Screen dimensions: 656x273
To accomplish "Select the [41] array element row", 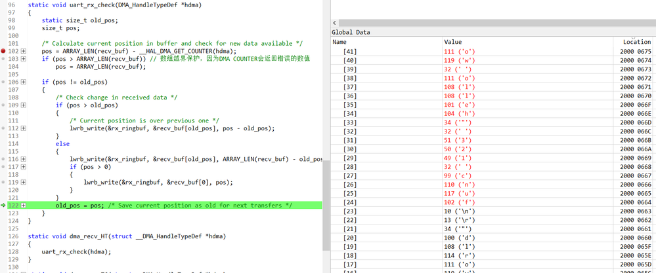I will pos(493,52).
